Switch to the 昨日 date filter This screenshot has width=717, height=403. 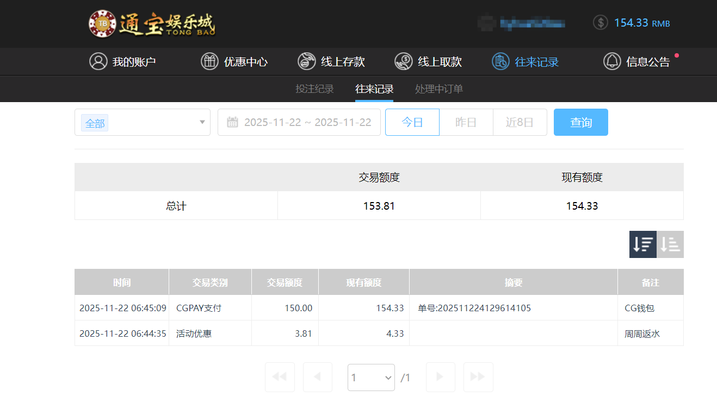466,122
